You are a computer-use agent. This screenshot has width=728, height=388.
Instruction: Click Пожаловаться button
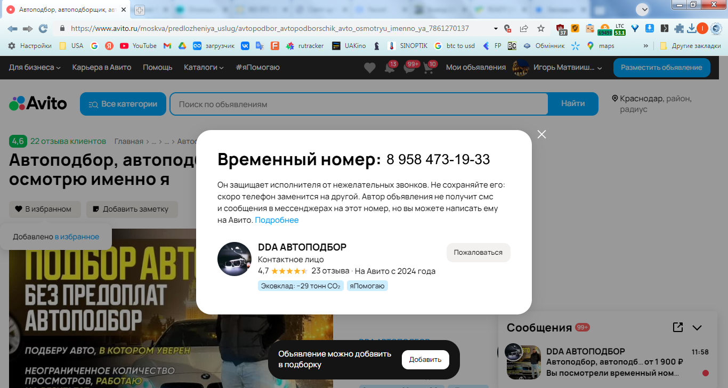click(x=478, y=253)
